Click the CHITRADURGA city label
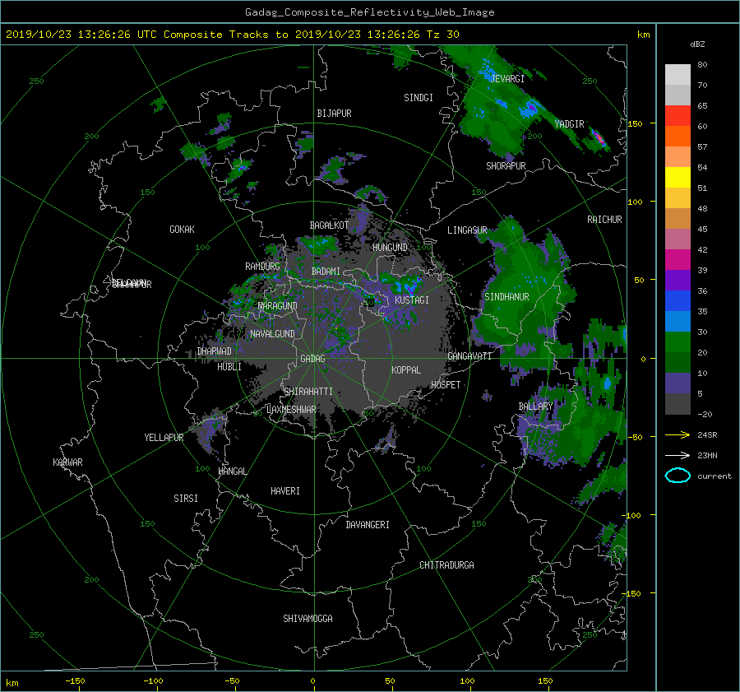Image resolution: width=740 pixels, height=692 pixels. [446, 565]
